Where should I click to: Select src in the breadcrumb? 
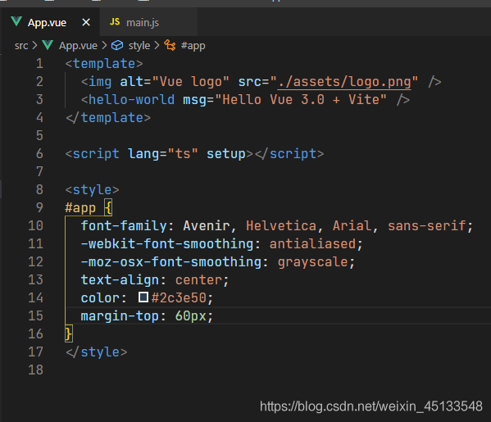point(21,46)
